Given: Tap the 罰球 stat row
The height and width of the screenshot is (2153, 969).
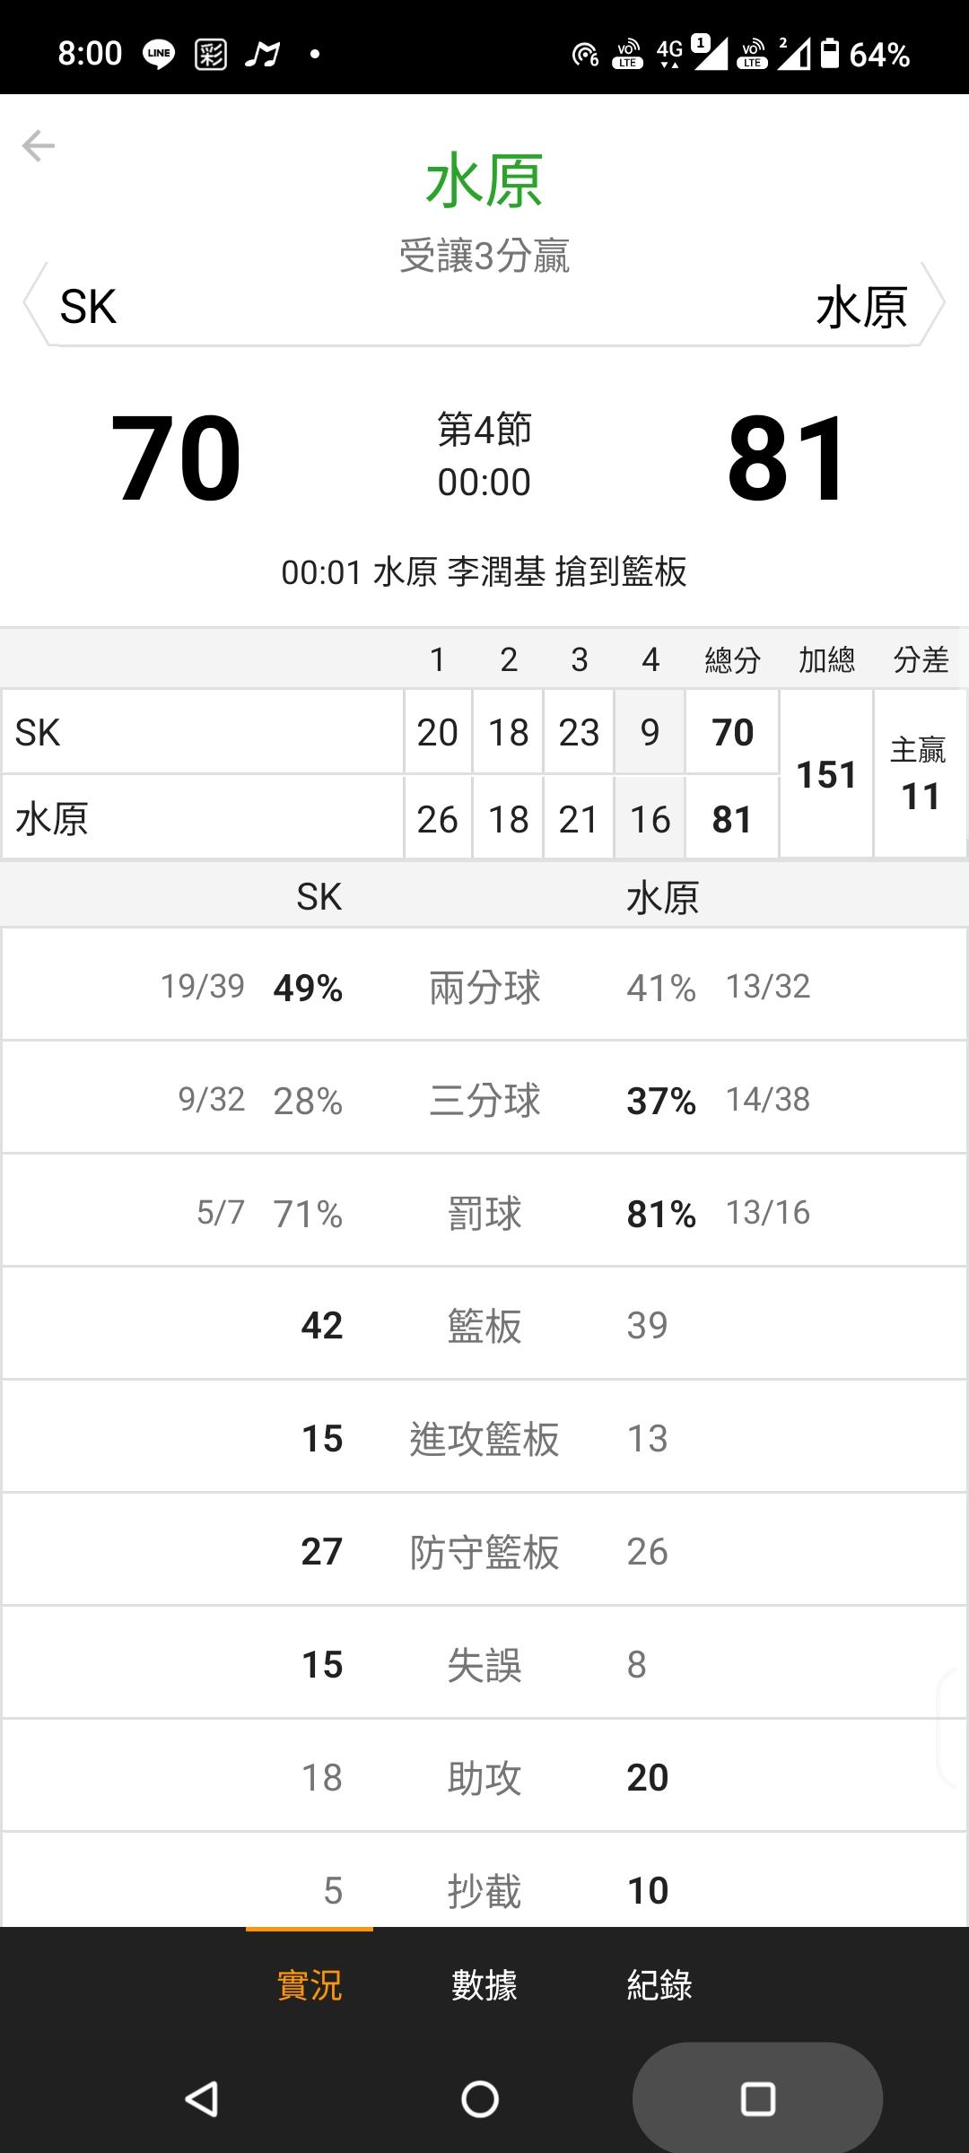Looking at the screenshot, I should coord(484,1213).
